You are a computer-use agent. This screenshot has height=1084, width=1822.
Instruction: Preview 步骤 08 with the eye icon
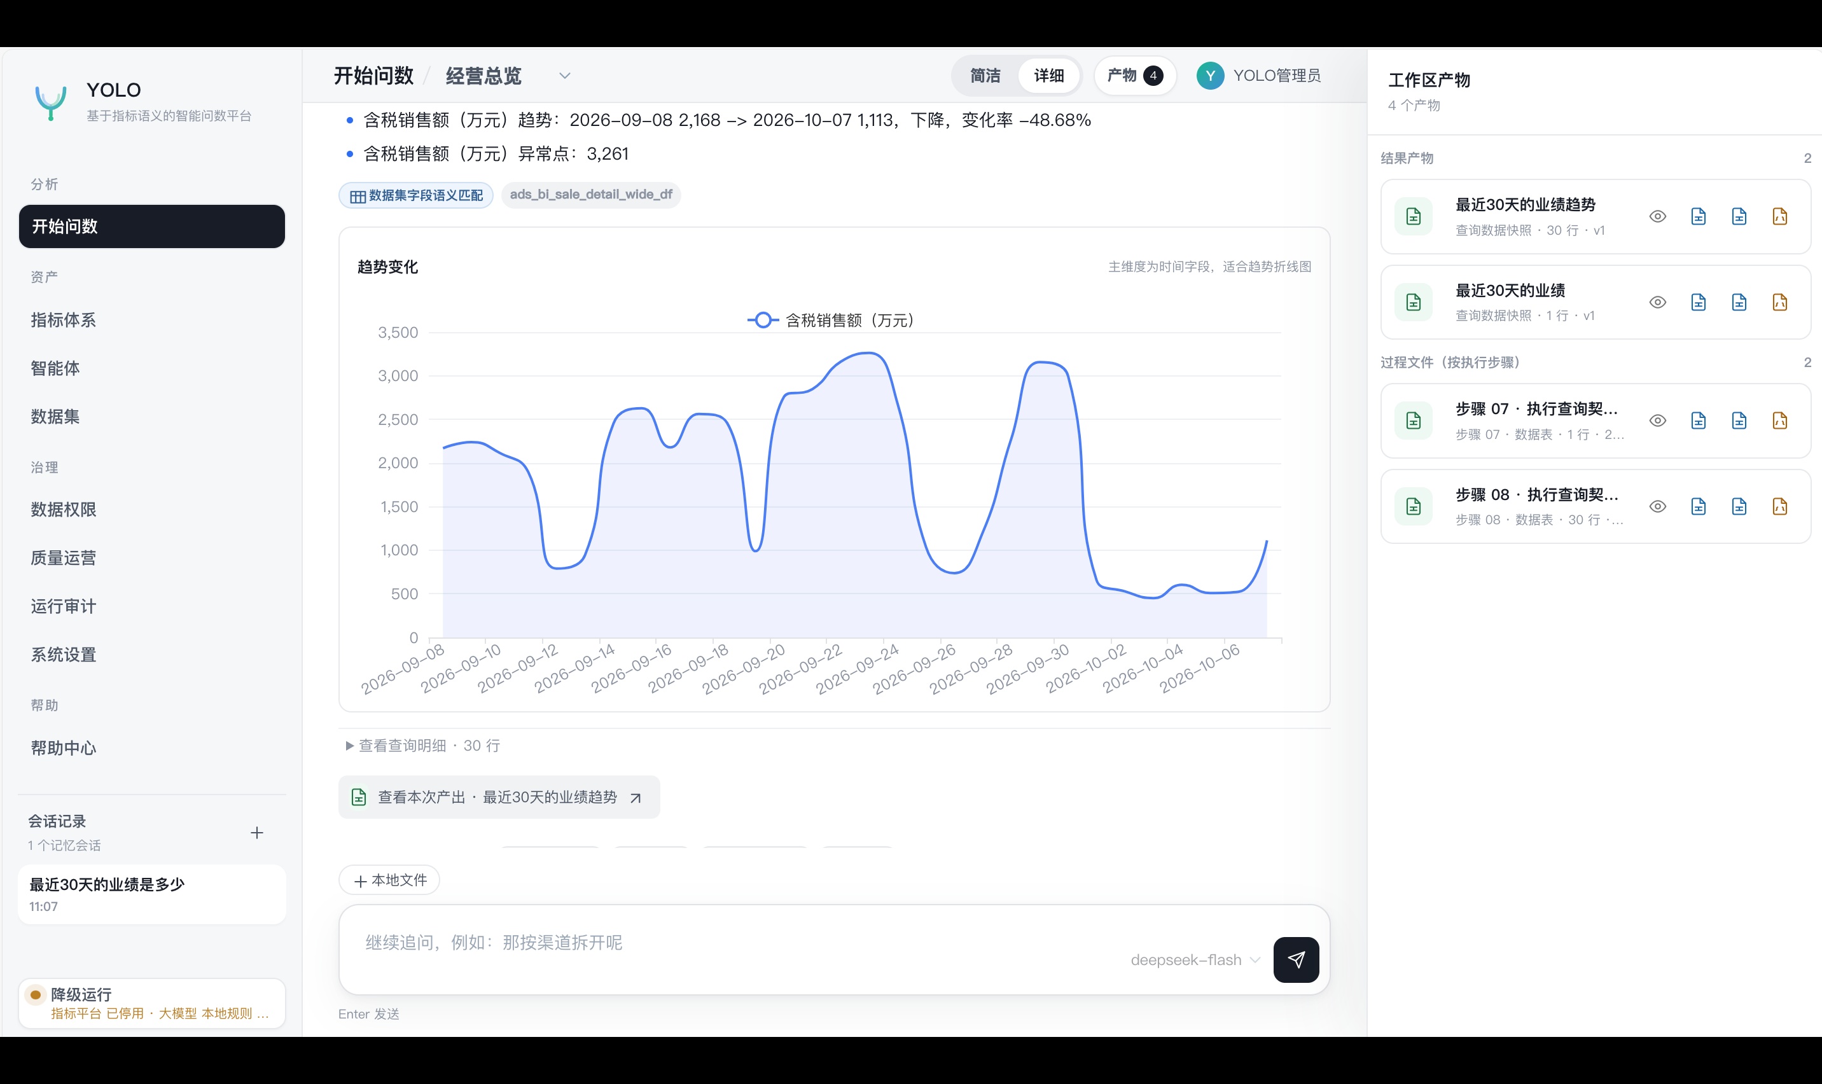click(1658, 506)
